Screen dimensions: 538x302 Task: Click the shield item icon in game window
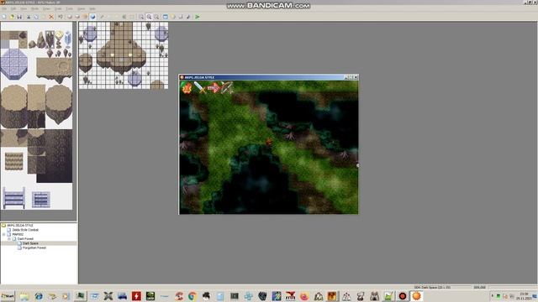[x=187, y=88]
